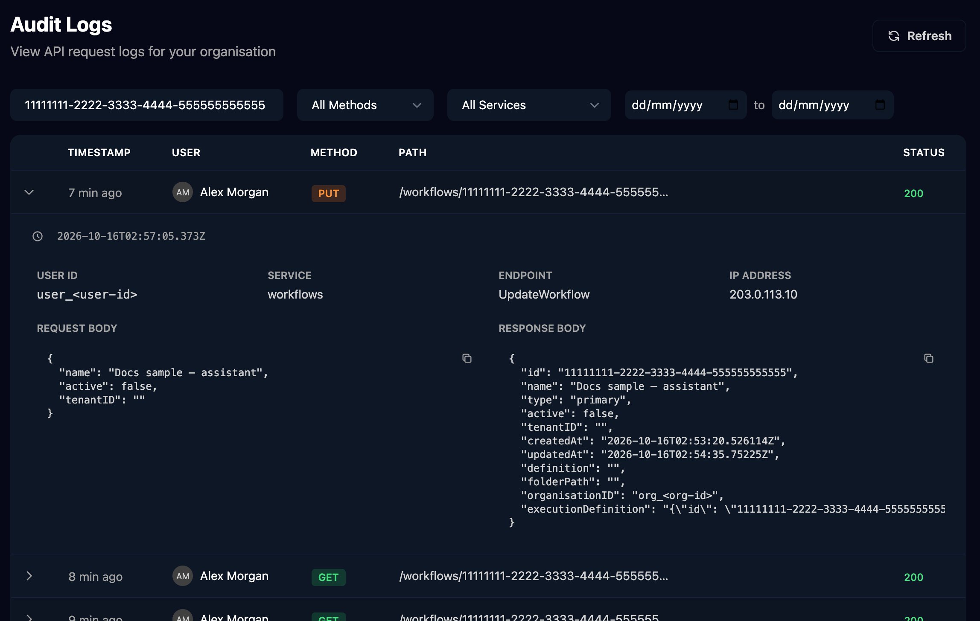Open the All Methods dropdown
The height and width of the screenshot is (621, 980).
pyautogui.click(x=365, y=105)
